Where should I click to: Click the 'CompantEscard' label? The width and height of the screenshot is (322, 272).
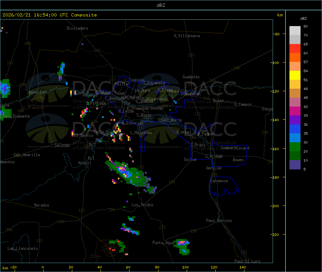[x=235, y=148]
